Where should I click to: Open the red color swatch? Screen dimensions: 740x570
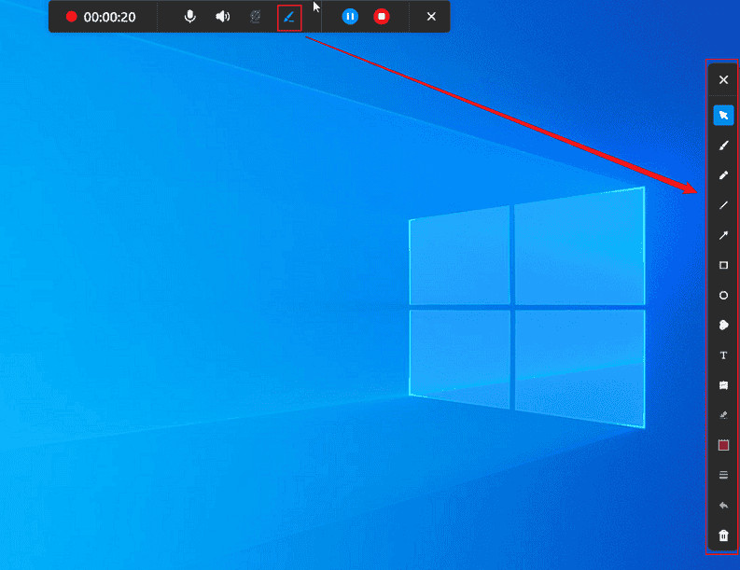click(x=723, y=445)
